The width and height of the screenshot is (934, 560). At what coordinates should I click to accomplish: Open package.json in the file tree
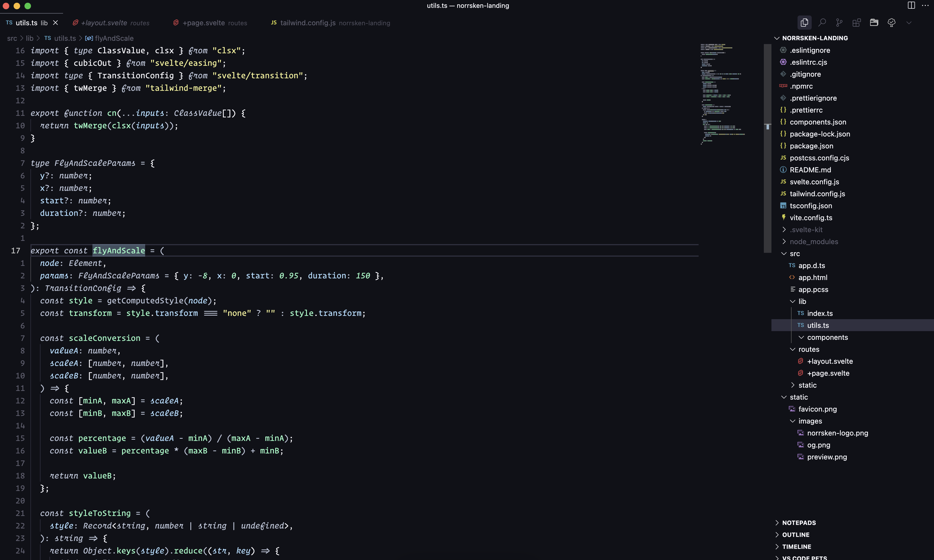point(811,146)
